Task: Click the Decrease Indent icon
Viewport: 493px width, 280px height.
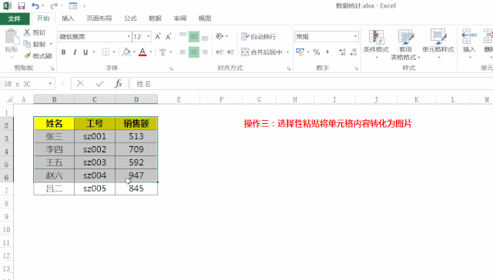Action: 220,52
